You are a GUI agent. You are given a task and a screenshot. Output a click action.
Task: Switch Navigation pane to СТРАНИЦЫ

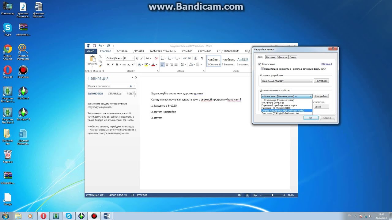pyautogui.click(x=115, y=94)
